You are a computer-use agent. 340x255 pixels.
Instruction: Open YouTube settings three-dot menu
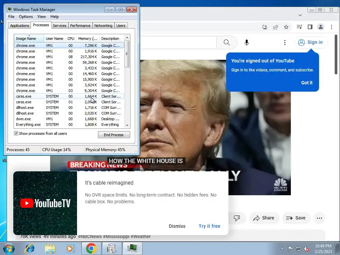pyautogui.click(x=285, y=42)
